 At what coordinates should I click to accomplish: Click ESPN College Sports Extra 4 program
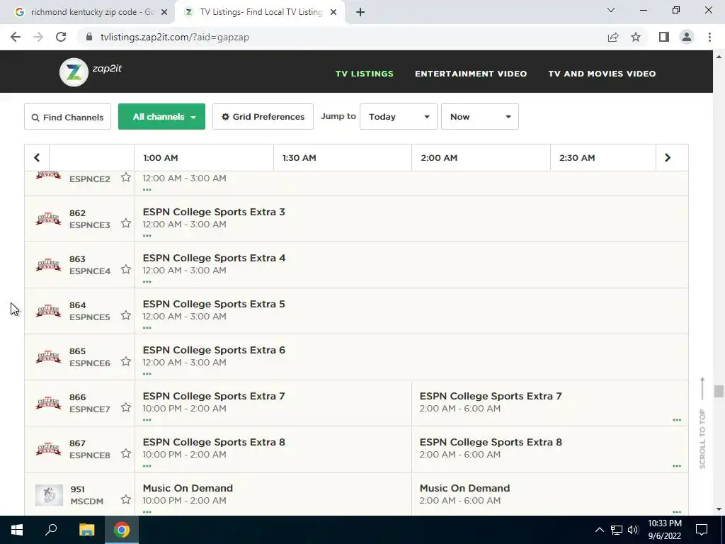[x=214, y=258]
